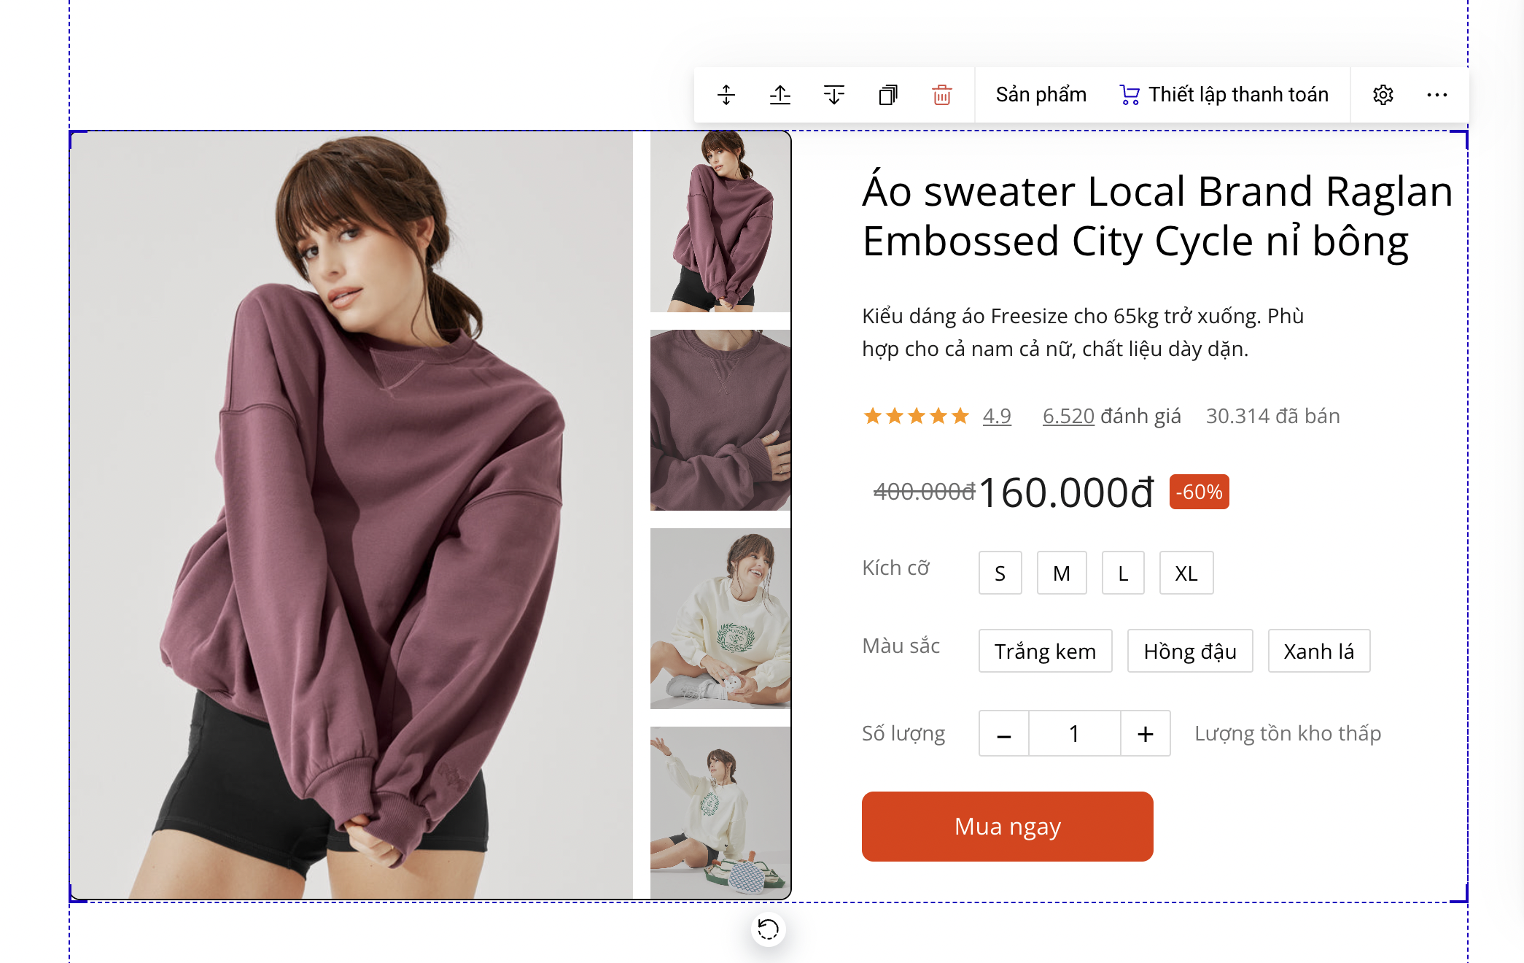
Task: Open section settings gear icon
Action: pyautogui.click(x=1383, y=95)
